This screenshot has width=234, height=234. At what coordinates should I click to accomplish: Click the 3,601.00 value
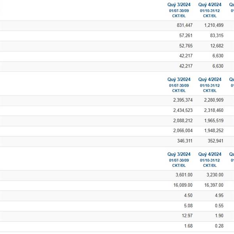pos(184,175)
